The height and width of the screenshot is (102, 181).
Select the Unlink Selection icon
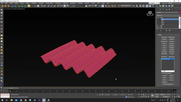tap(51, 6)
